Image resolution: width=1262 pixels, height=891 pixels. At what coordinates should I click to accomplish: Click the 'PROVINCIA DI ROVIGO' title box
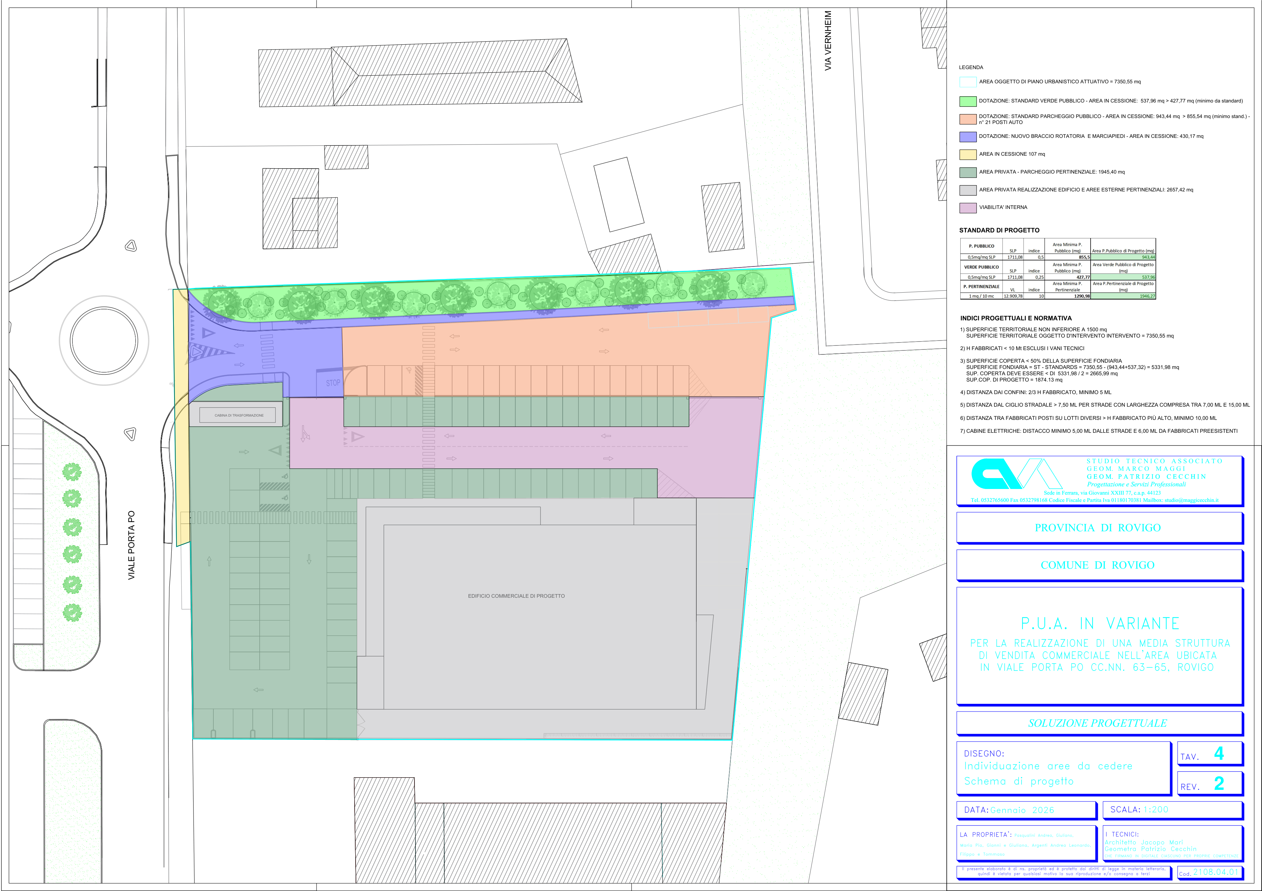click(x=1100, y=528)
